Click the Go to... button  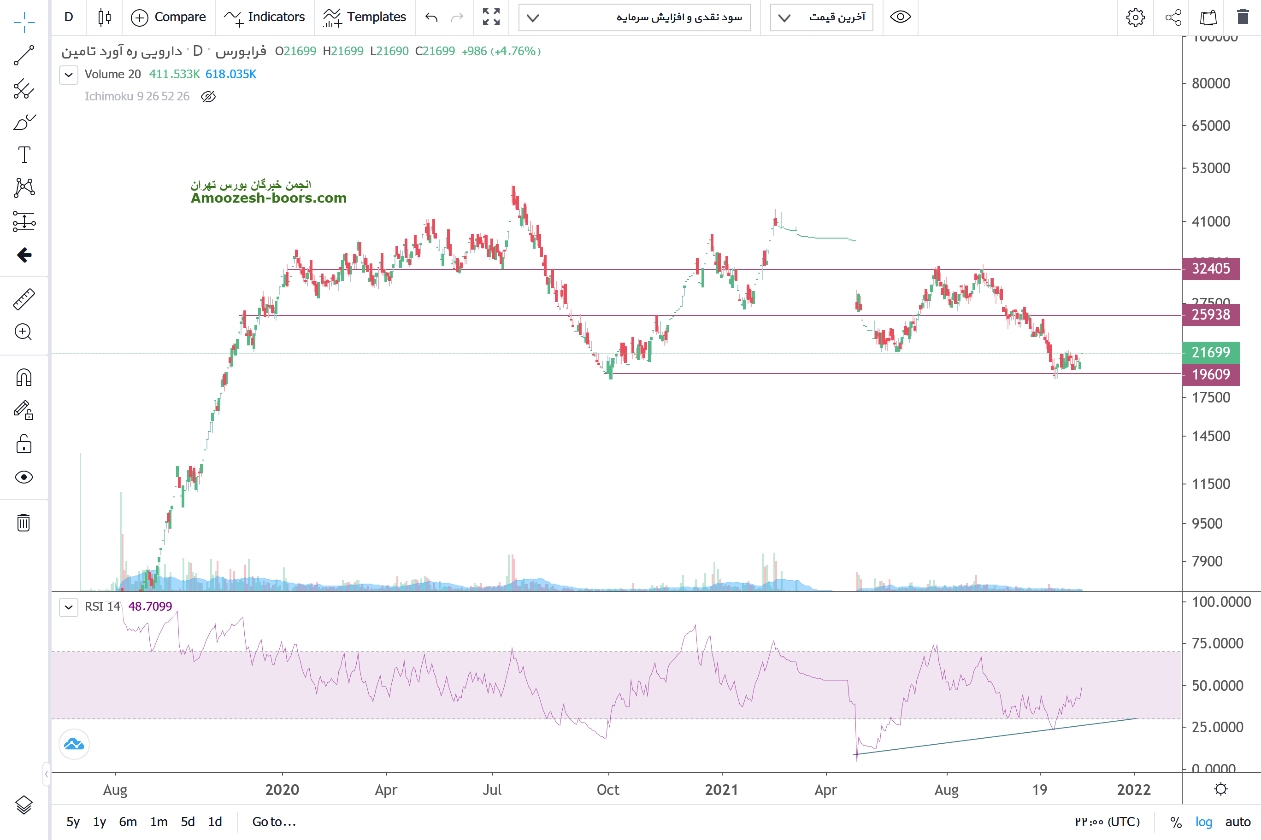click(274, 822)
